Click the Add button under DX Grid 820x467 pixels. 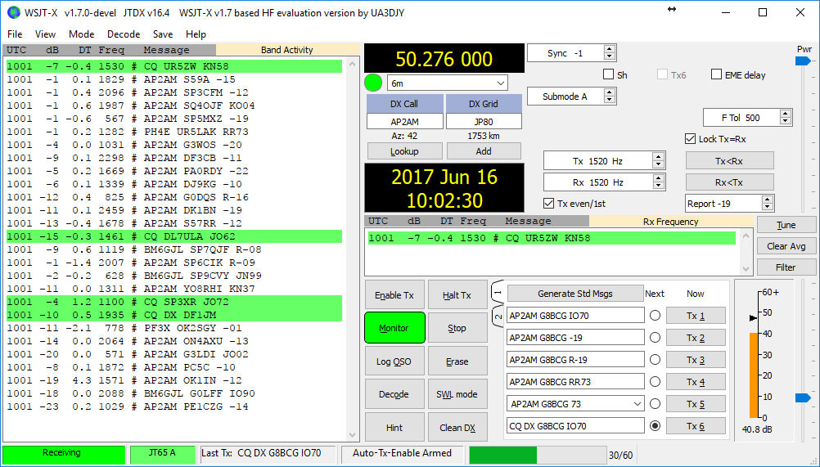click(x=484, y=151)
